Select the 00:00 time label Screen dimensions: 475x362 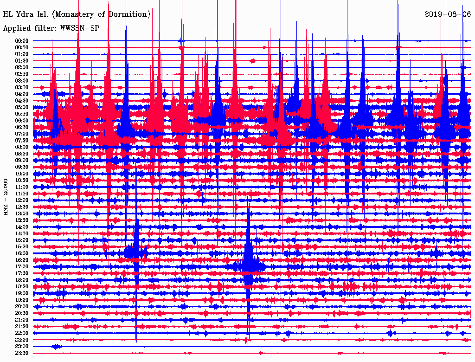[x=22, y=41]
